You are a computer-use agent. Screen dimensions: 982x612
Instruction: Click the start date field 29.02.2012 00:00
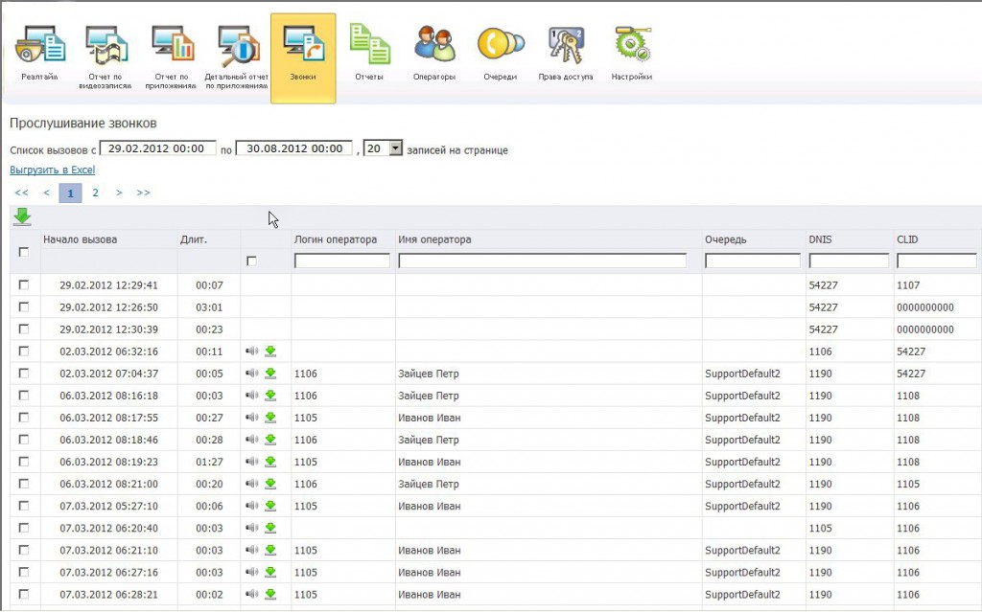pos(157,148)
